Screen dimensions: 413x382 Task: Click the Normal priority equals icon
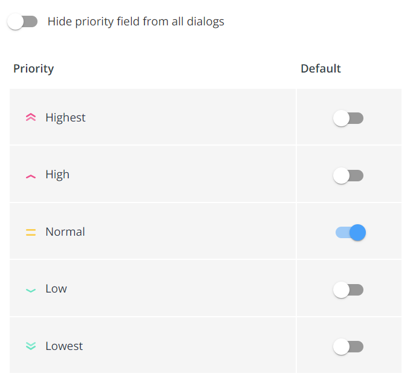pyautogui.click(x=31, y=232)
